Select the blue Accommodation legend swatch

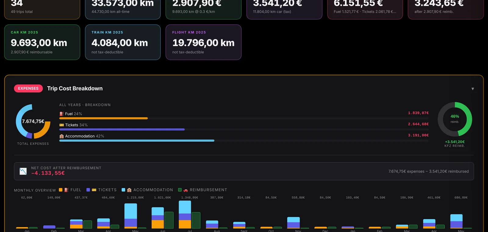(124, 190)
